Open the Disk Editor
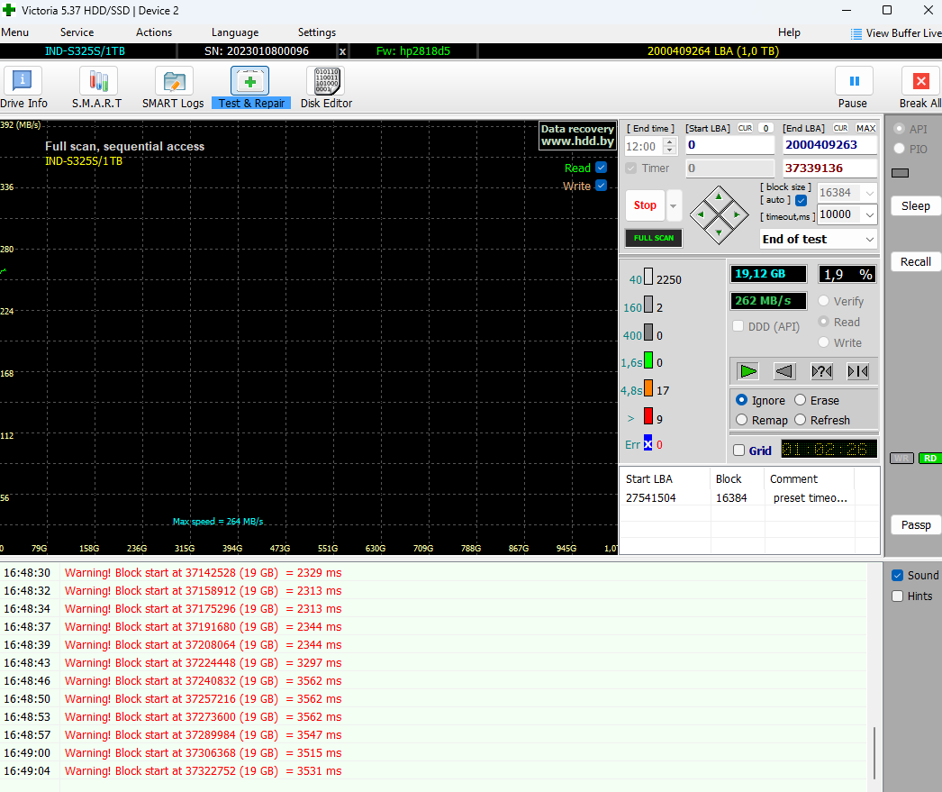 pyautogui.click(x=326, y=87)
